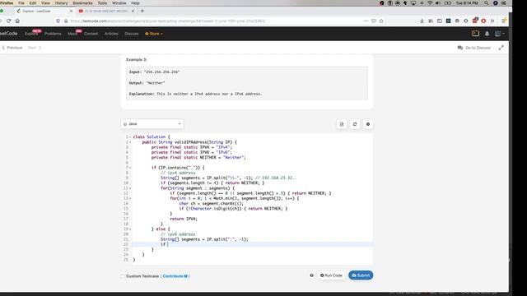Click Go to Discuss link
Image resolution: width=527 pixels, height=296 pixels.
[474, 48]
